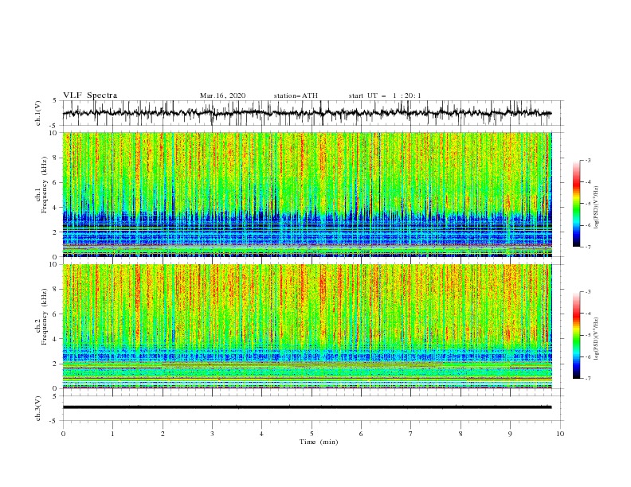Click the "-7" label on ch.1 color bar
Viewport: 631px width, 487px height.
tap(587, 247)
